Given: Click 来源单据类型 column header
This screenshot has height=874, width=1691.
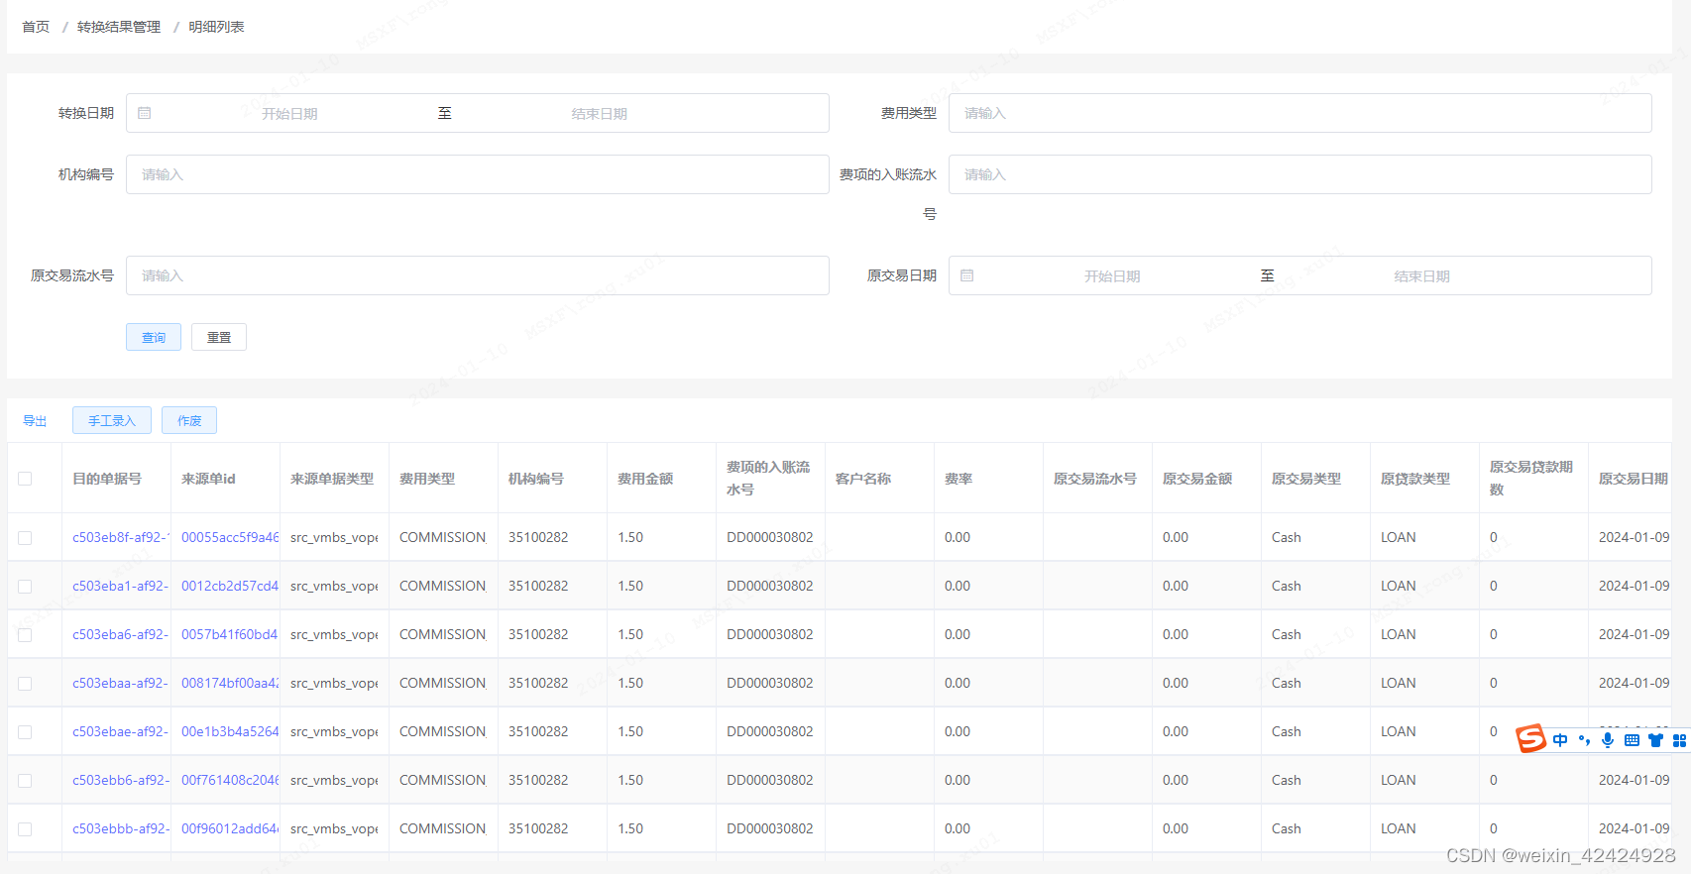Looking at the screenshot, I should click(332, 479).
